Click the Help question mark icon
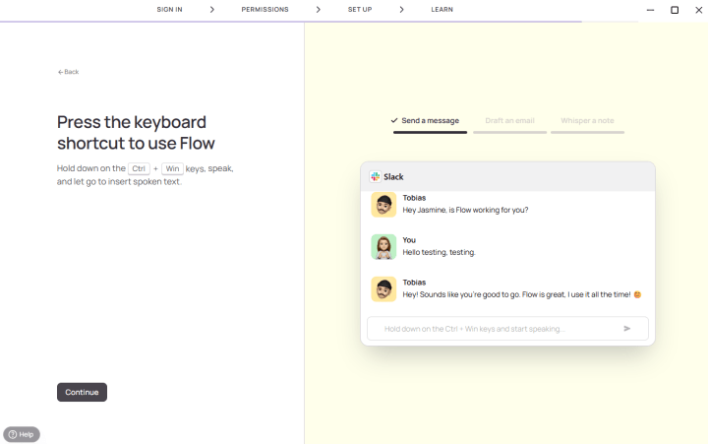Image resolution: width=708 pixels, height=444 pixels. tap(12, 434)
